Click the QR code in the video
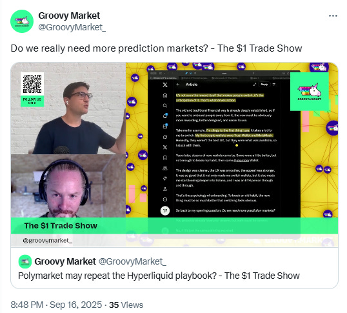347x313 pixels. (32, 84)
